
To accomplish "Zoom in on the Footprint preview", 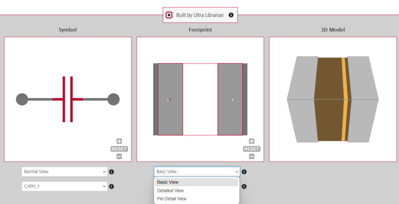I will [252, 141].
